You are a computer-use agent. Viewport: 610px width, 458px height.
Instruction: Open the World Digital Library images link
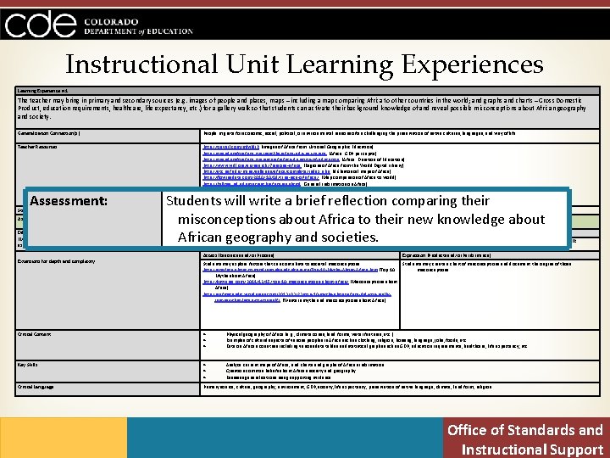click(x=252, y=165)
